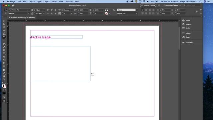The width and height of the screenshot is (213, 120).
Task: Click the text fill color swatch in Control panel
Action: (106, 10)
